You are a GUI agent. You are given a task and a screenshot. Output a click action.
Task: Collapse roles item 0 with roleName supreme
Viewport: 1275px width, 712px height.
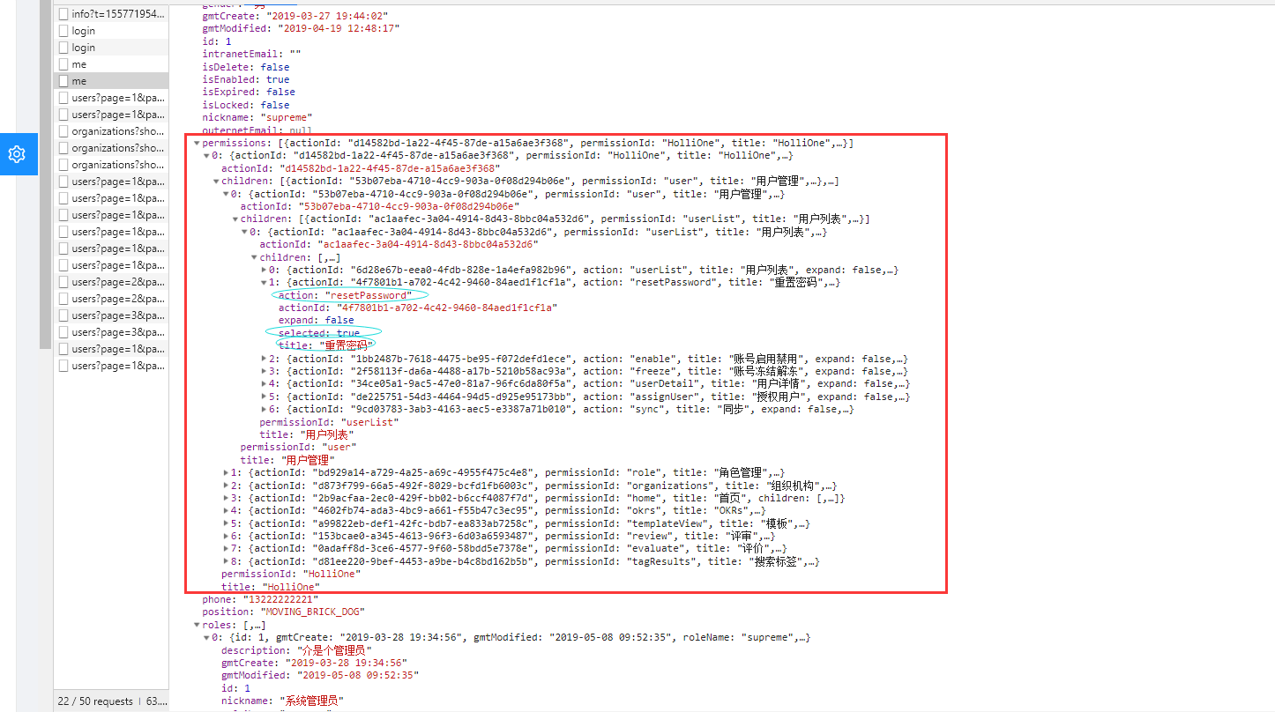click(x=206, y=637)
